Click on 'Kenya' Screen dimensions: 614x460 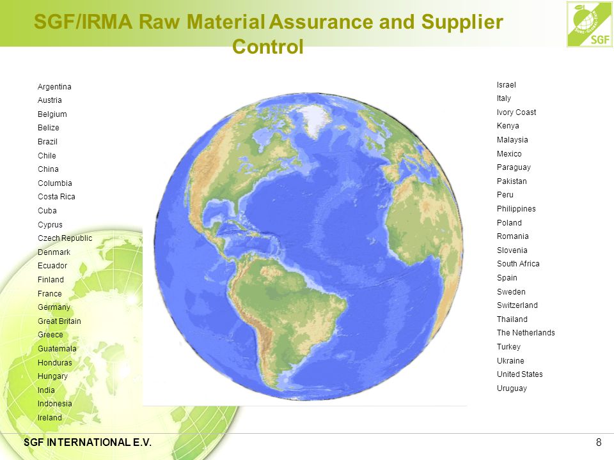(x=508, y=126)
